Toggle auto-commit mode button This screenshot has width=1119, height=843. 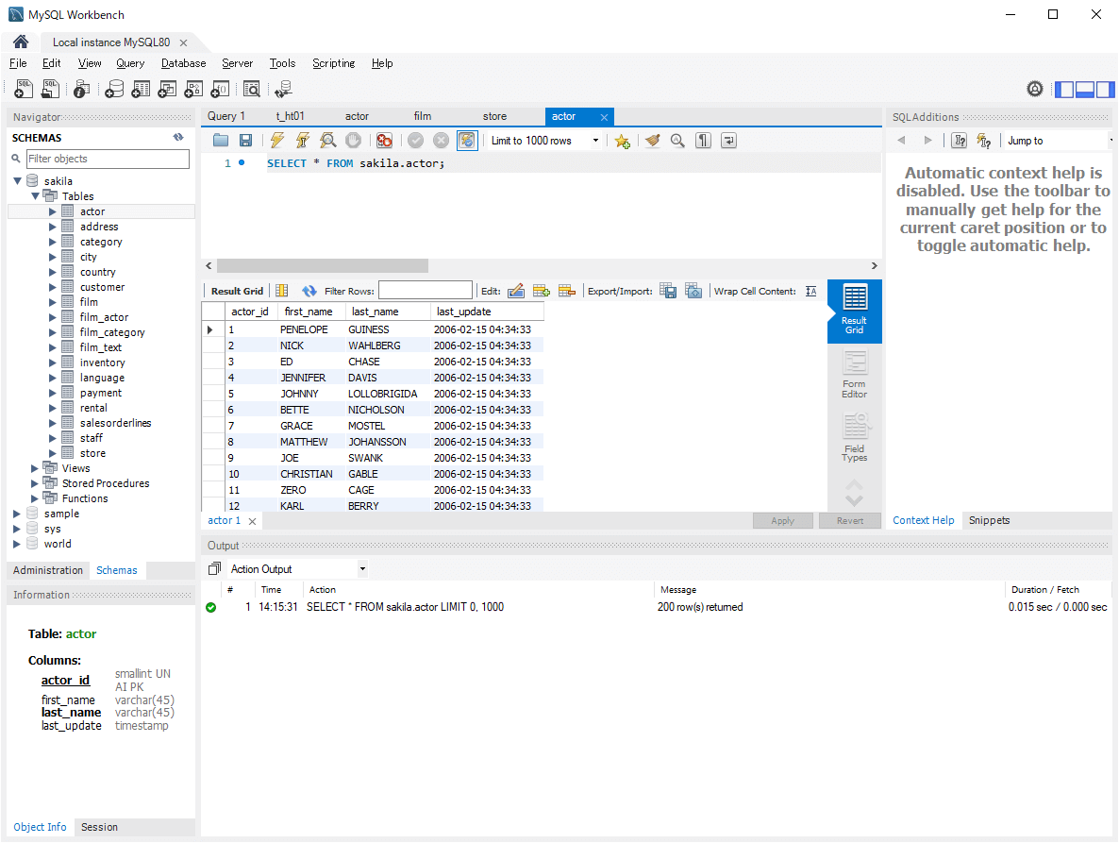(x=467, y=141)
